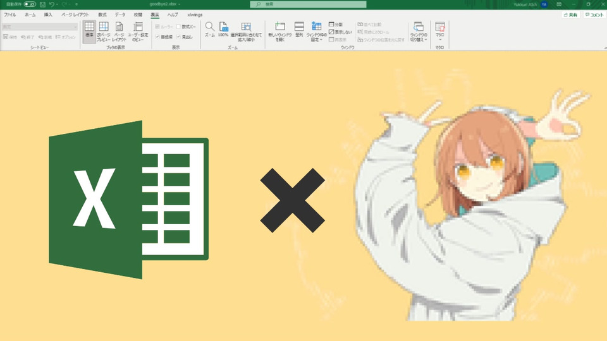Click the 新規 new sheet view button
The height and width of the screenshot is (341, 607).
point(45,37)
